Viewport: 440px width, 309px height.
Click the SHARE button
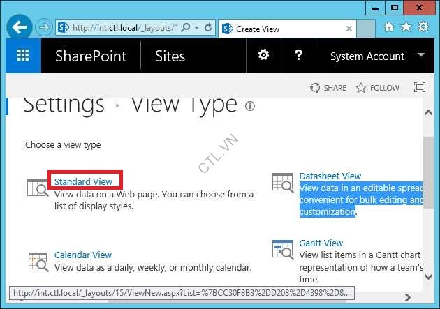[328, 88]
